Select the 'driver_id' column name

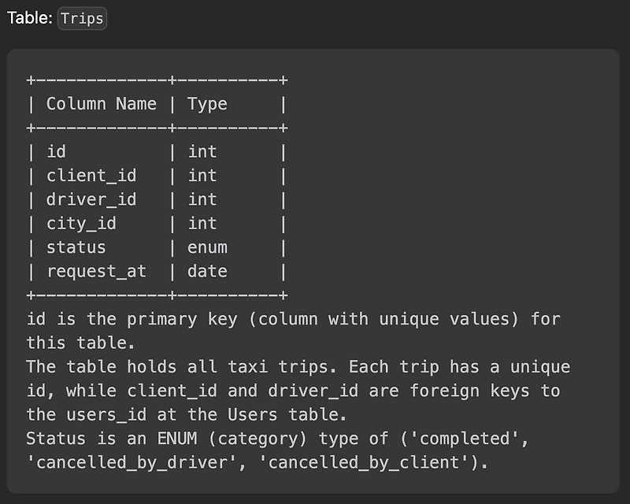pos(91,199)
